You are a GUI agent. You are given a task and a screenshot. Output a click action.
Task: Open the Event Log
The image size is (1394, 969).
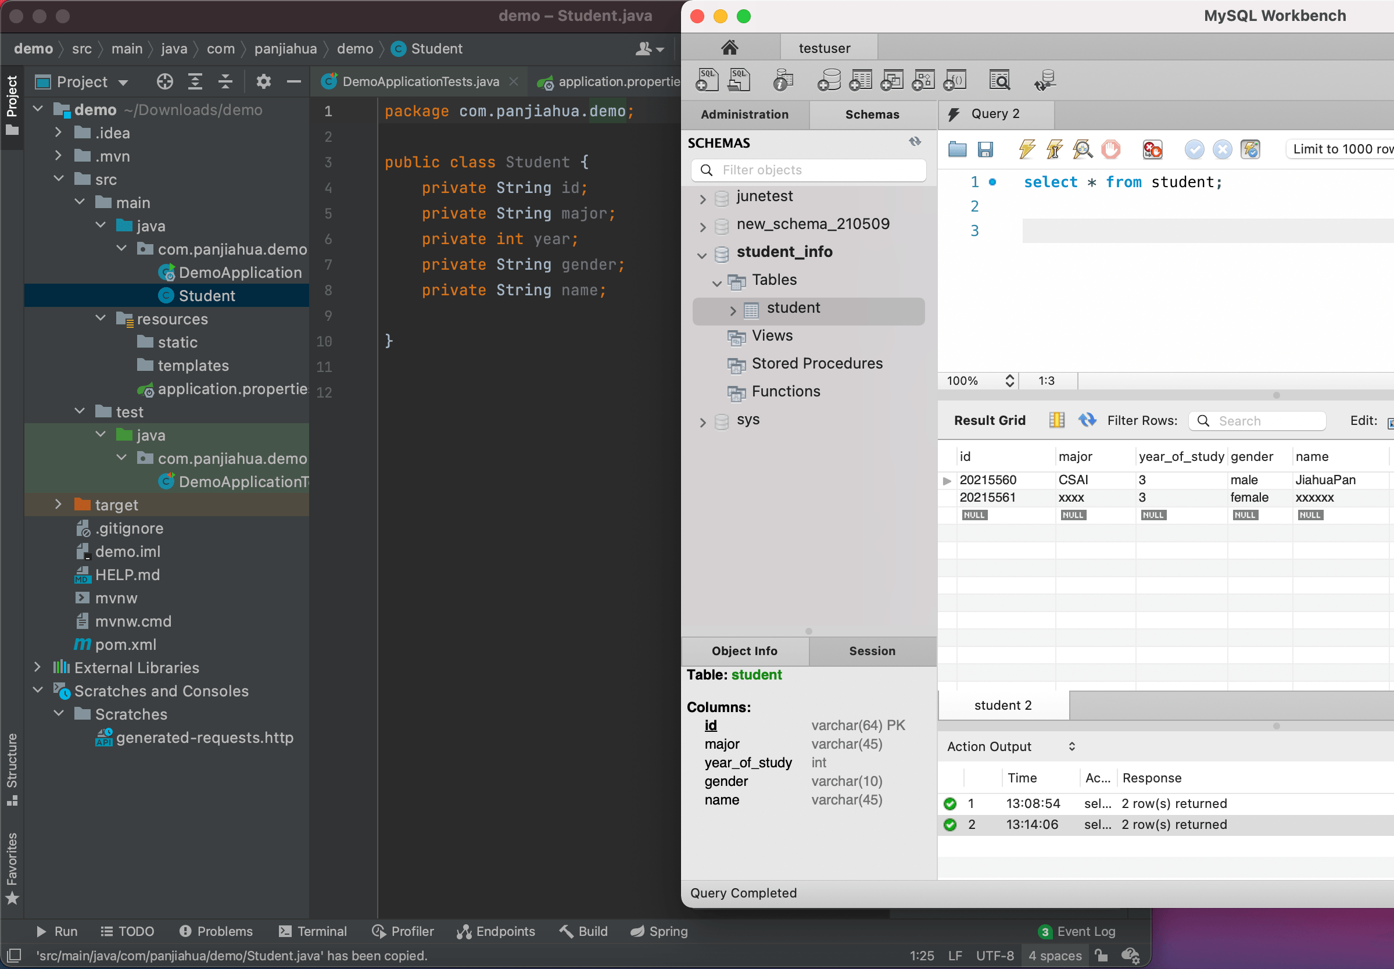[x=1078, y=931]
